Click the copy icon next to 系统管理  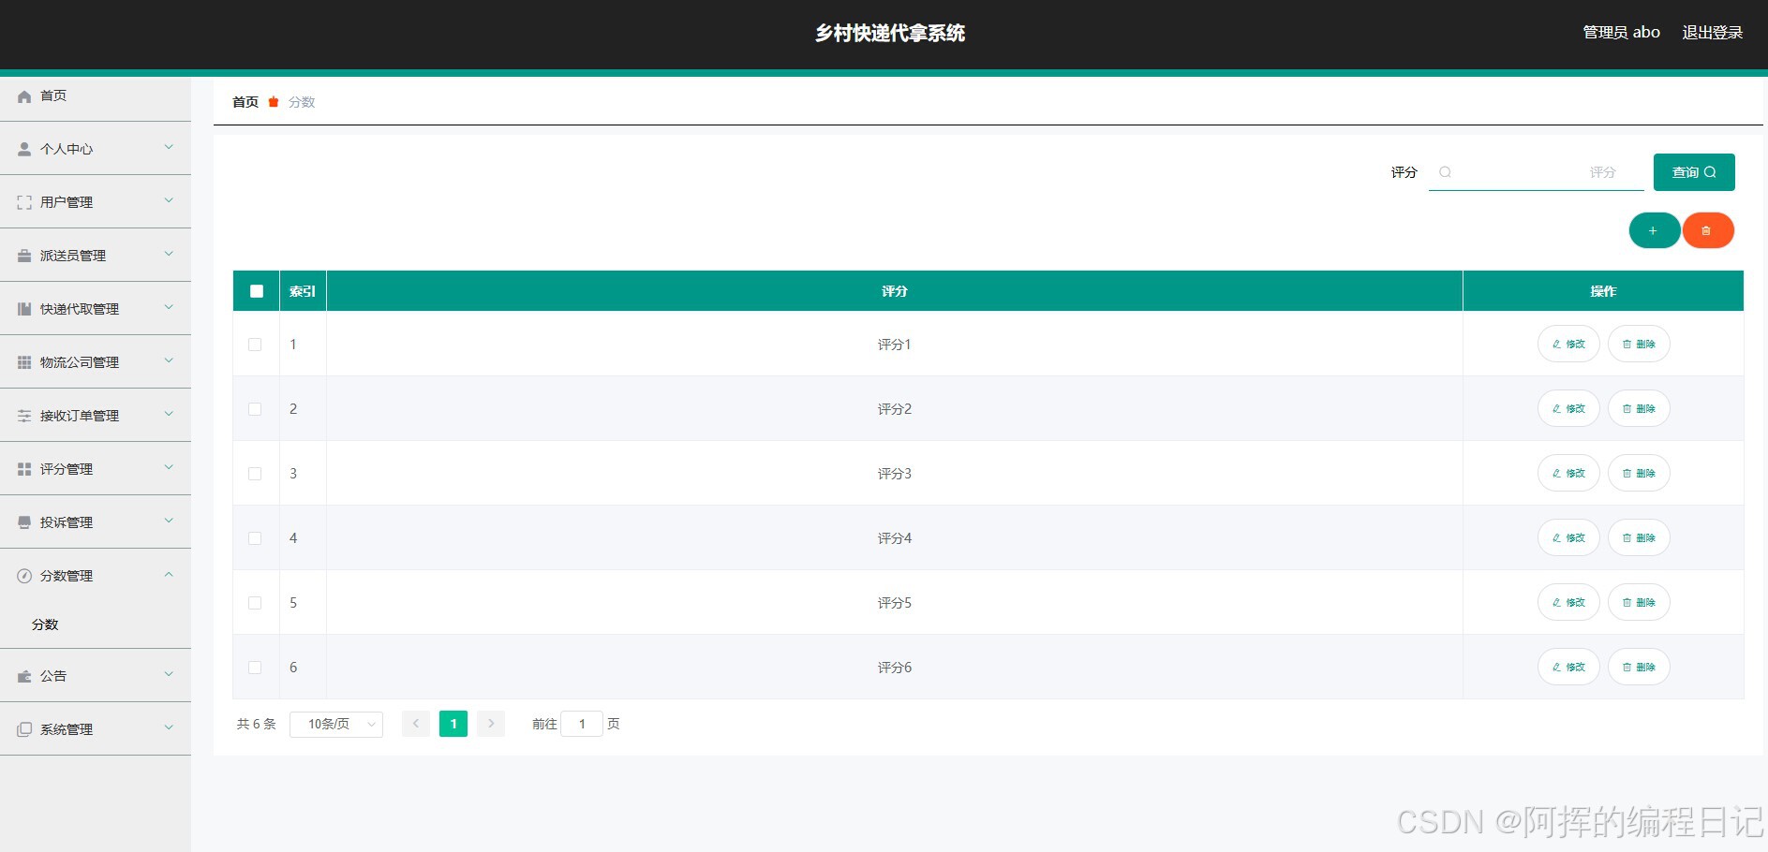point(24,729)
